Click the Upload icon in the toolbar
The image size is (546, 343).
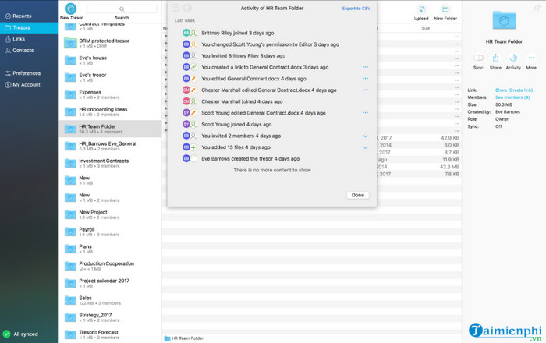tap(421, 9)
